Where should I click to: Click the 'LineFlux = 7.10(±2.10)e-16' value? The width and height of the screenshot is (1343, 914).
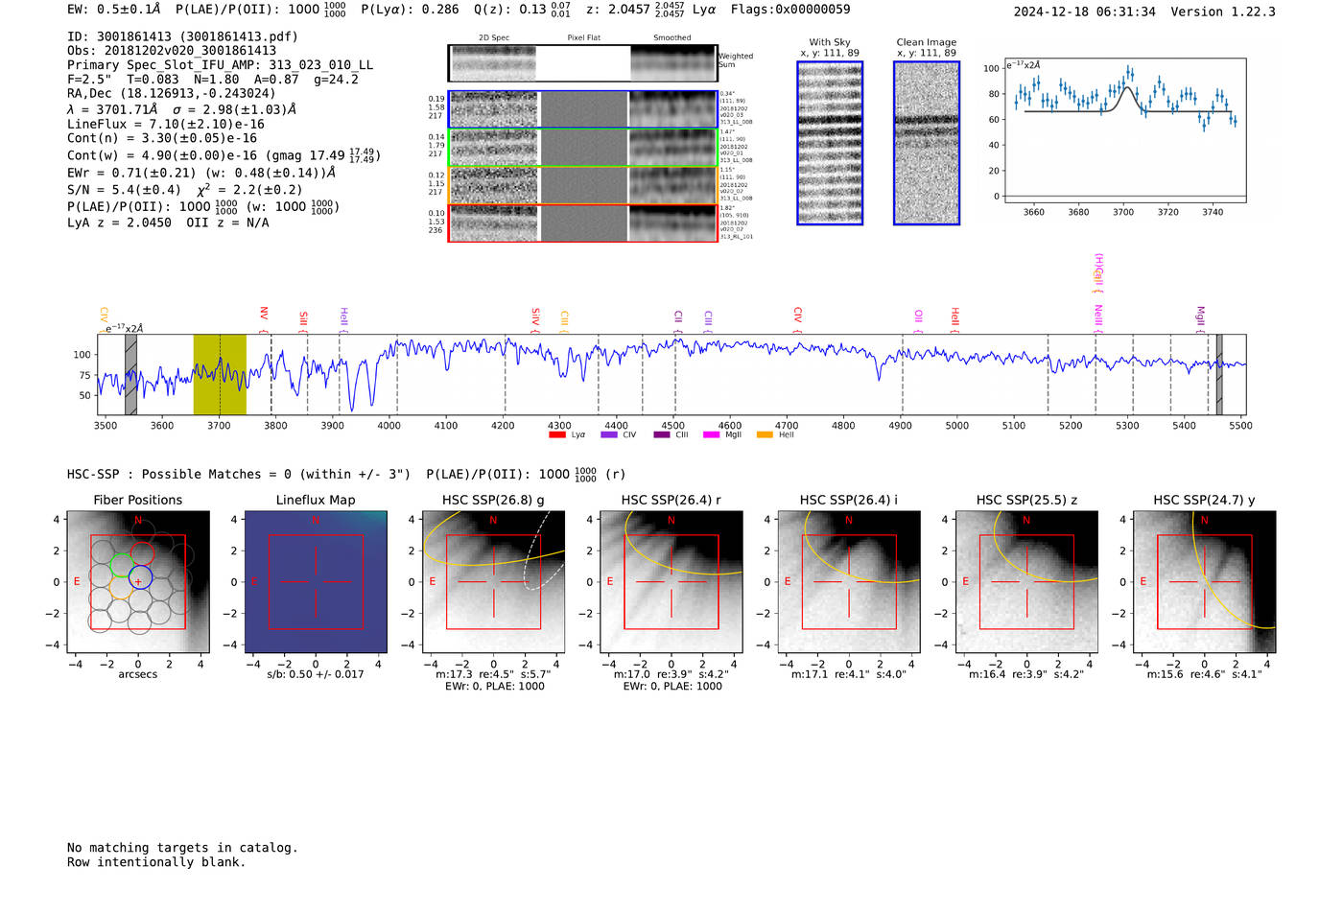click(x=165, y=125)
